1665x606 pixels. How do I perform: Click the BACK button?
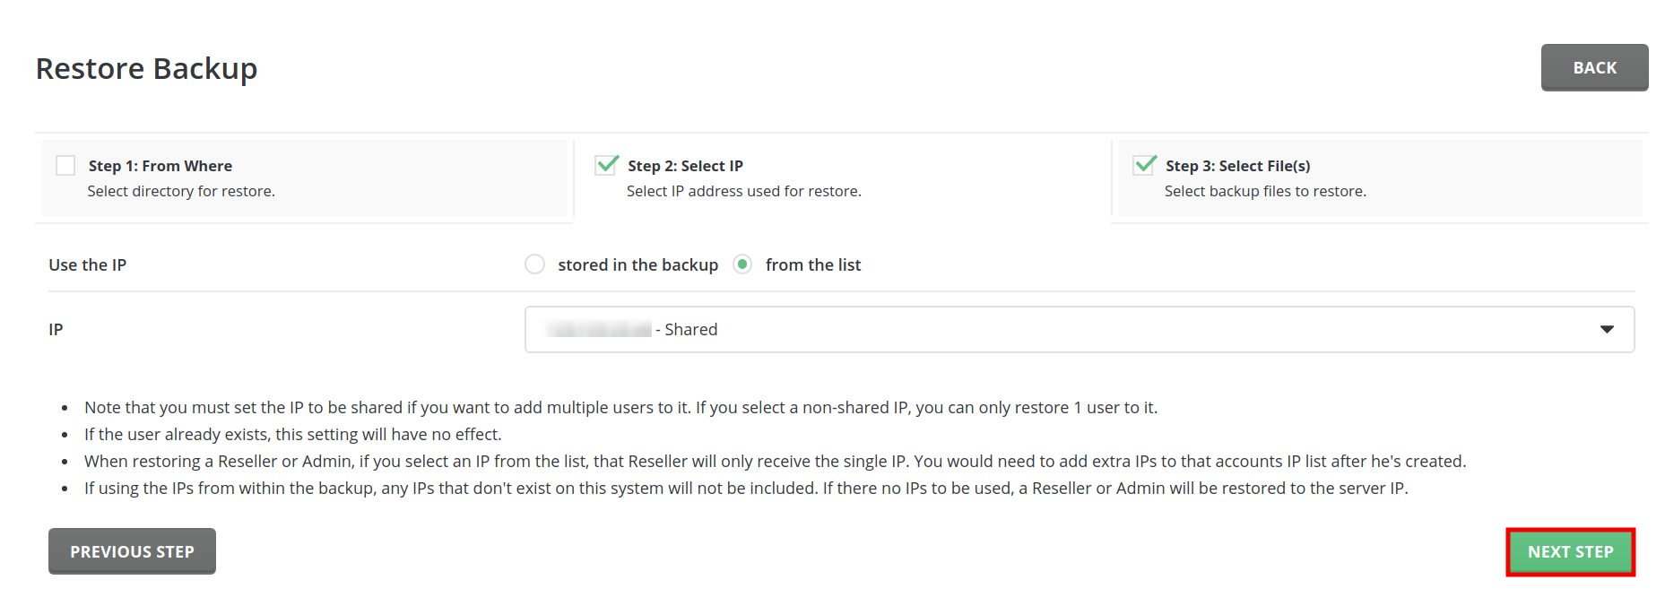1594,67
